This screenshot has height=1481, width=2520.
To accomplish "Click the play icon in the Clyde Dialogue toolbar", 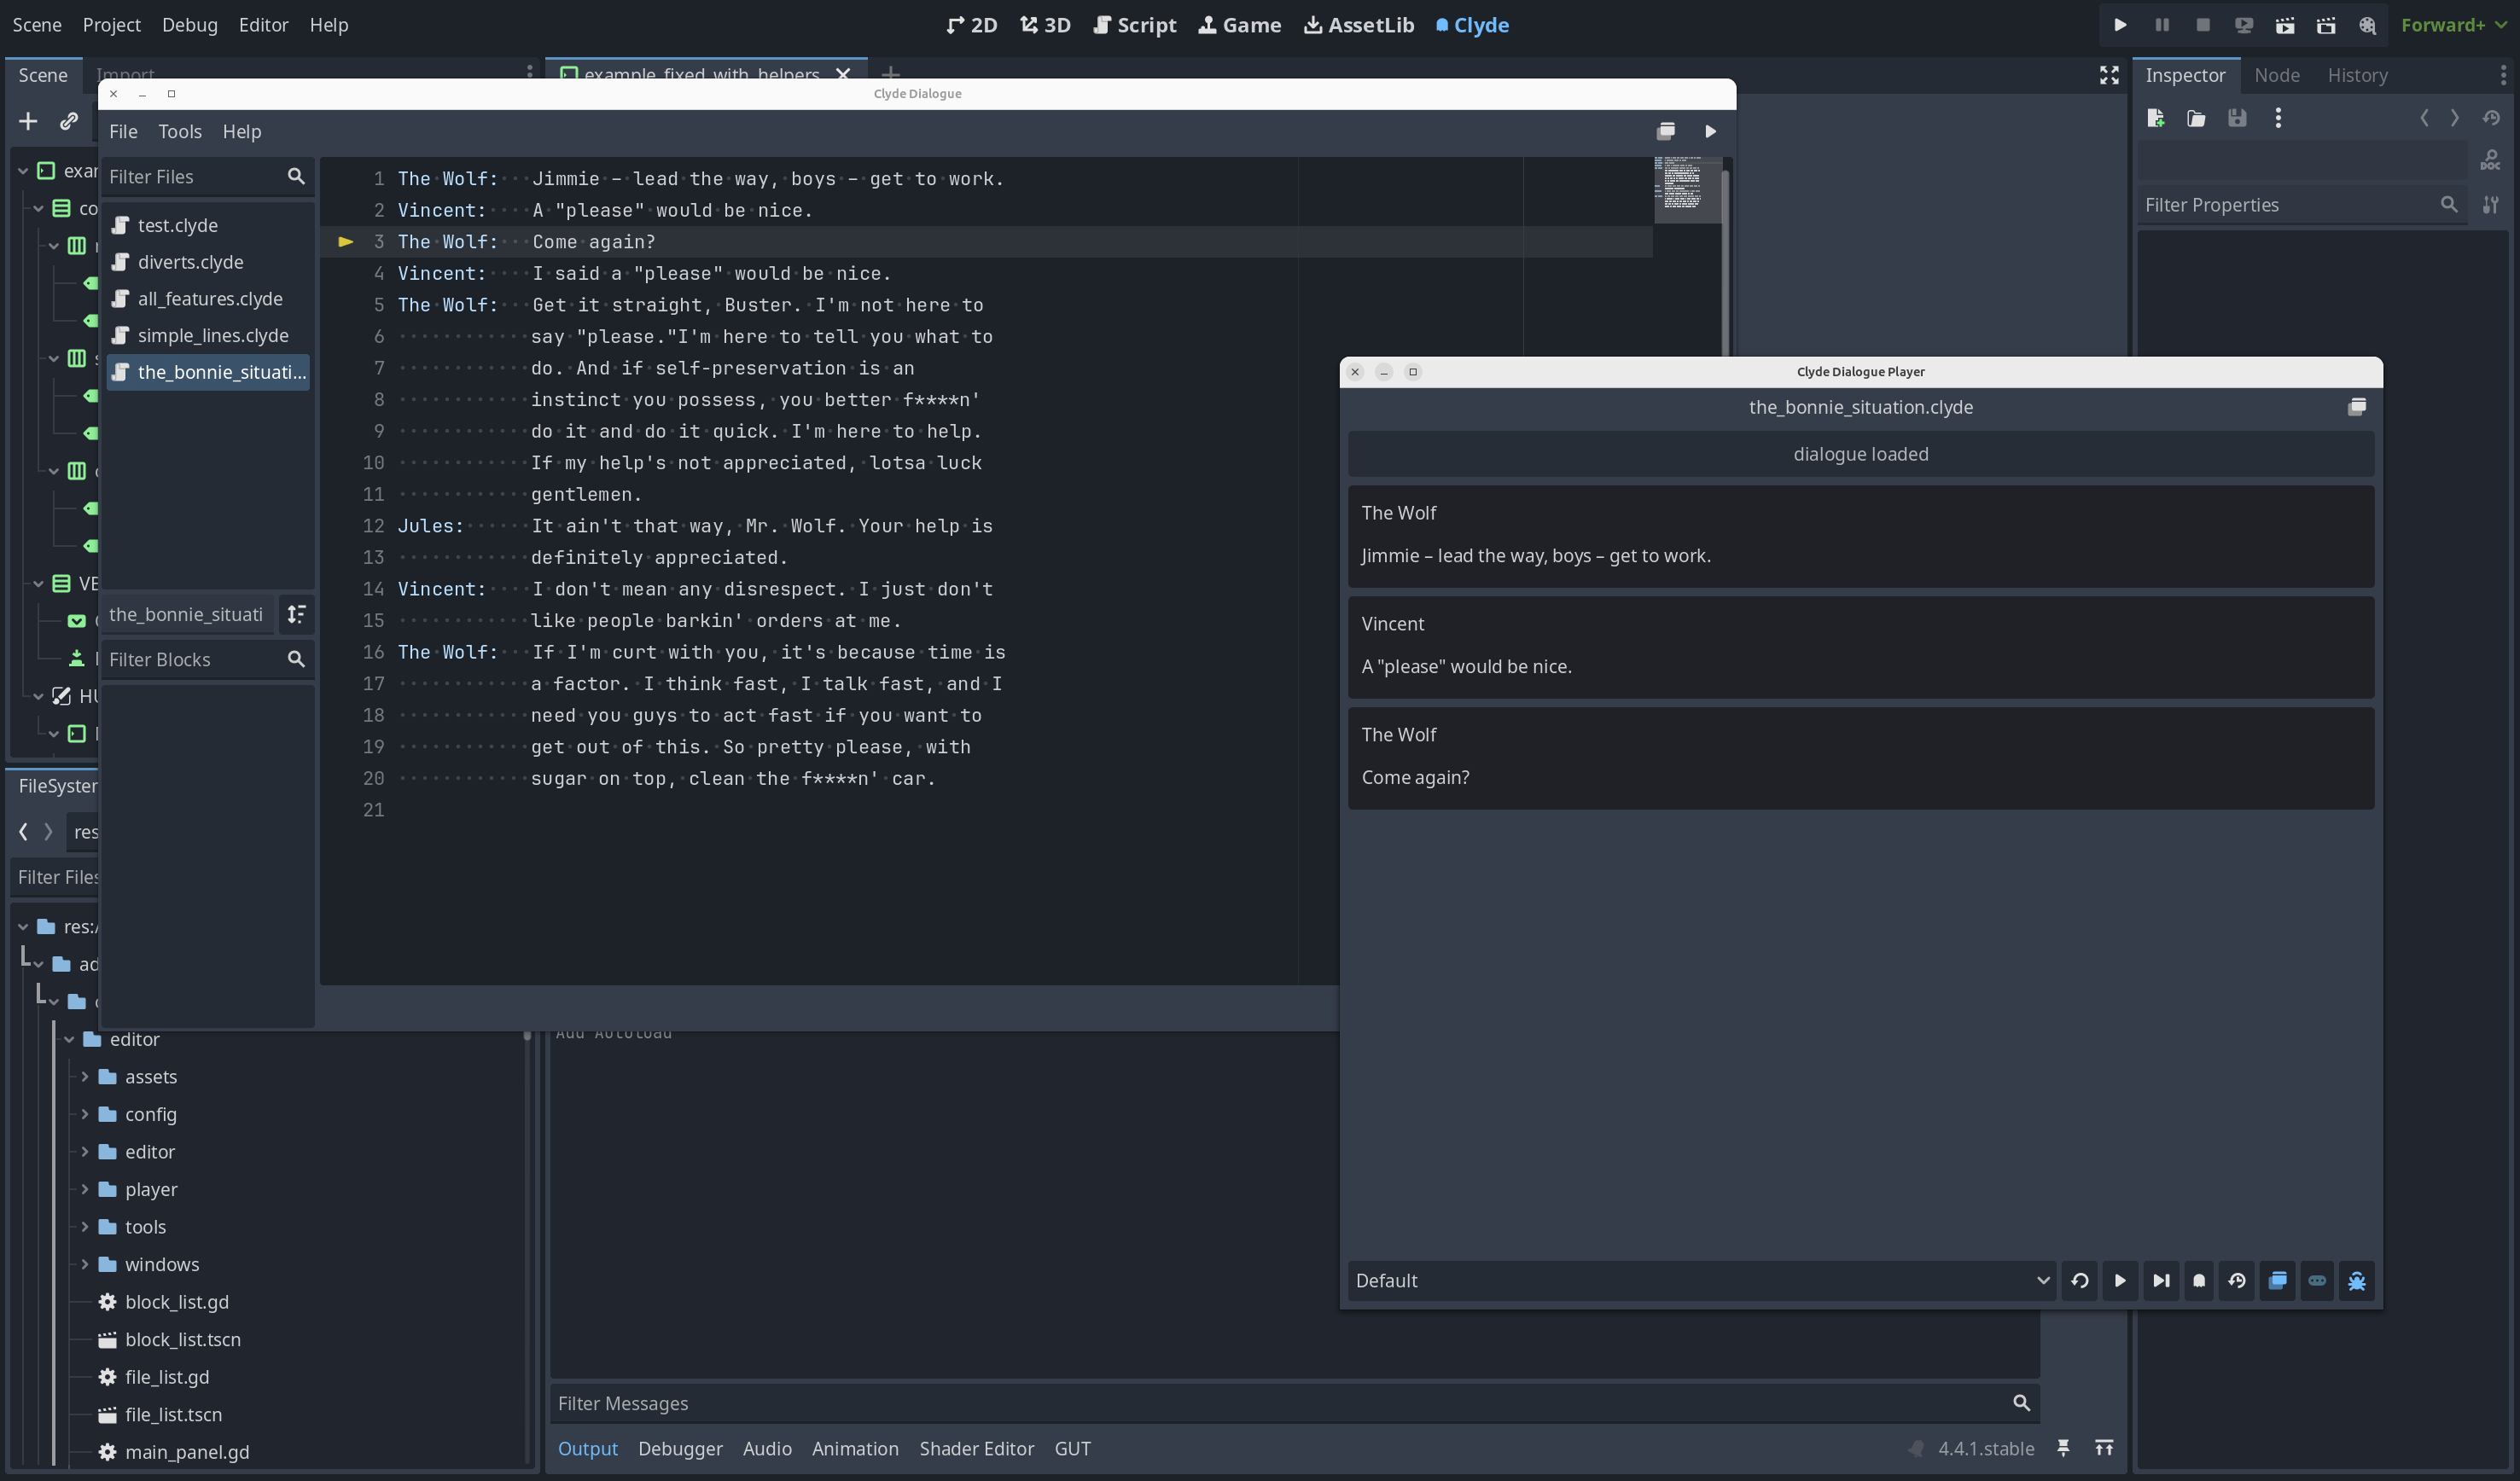I will [1710, 131].
